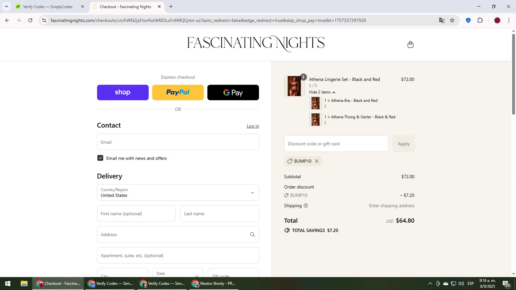This screenshot has width=516, height=290.
Task: Click the Athena Lingerie Set product thumbnail
Action: 294,86
